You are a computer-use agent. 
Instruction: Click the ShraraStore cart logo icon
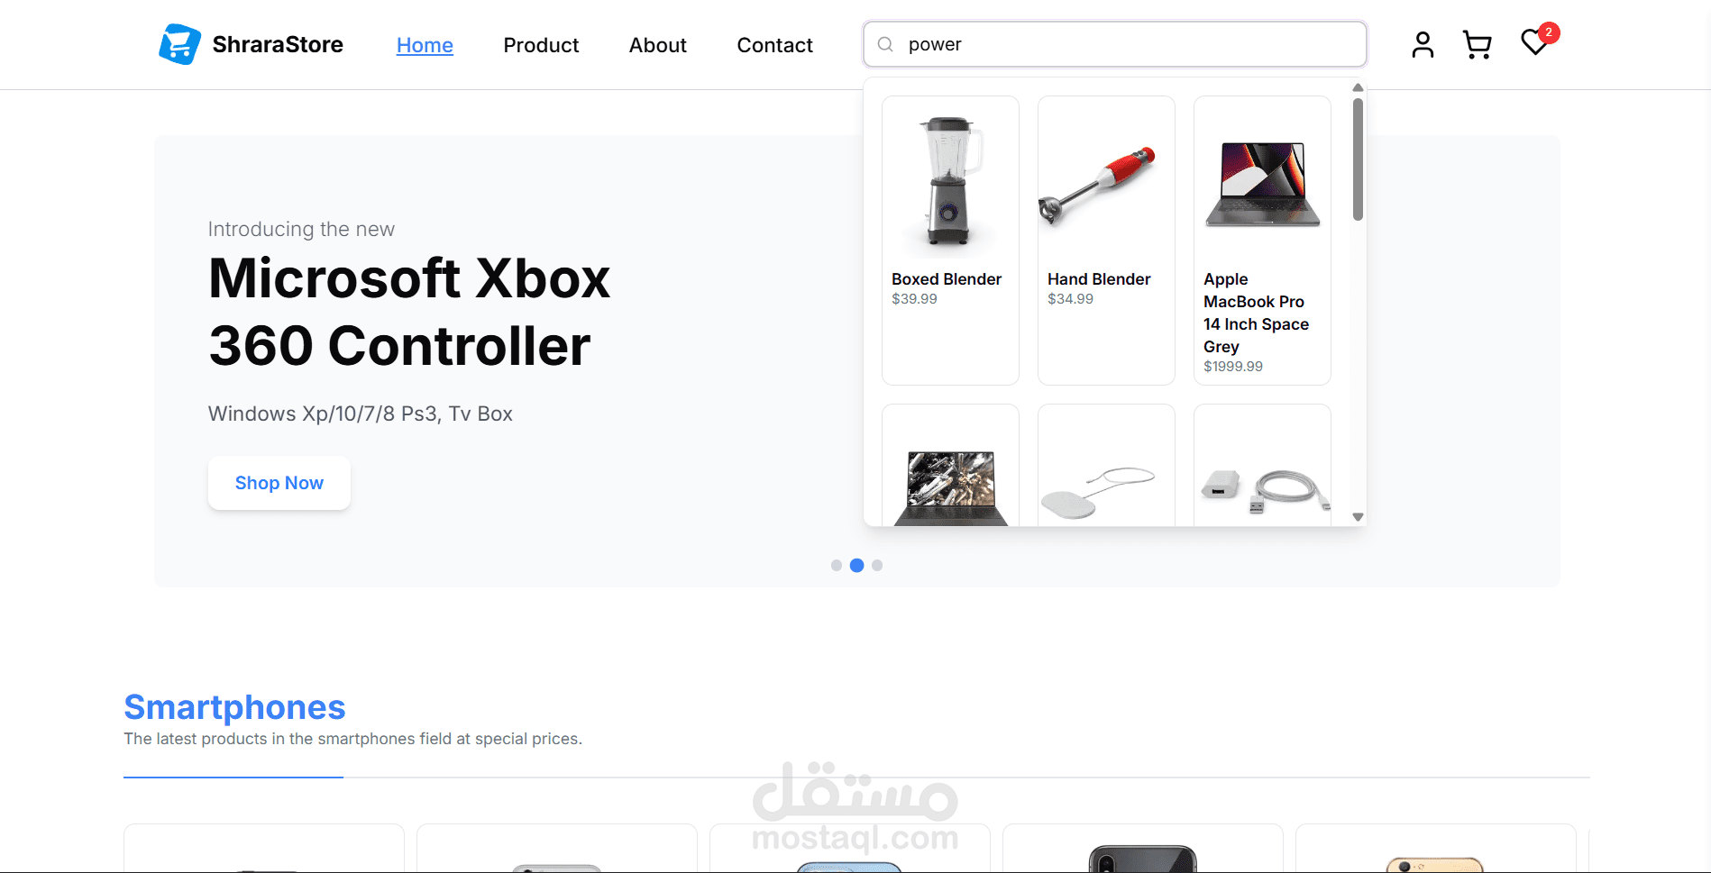[179, 44]
